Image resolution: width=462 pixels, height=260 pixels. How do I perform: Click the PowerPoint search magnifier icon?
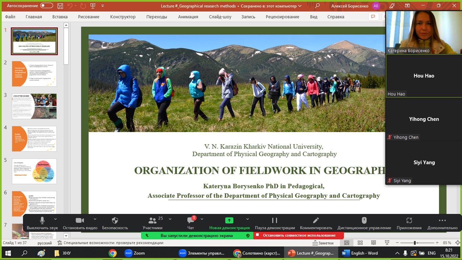317,6
